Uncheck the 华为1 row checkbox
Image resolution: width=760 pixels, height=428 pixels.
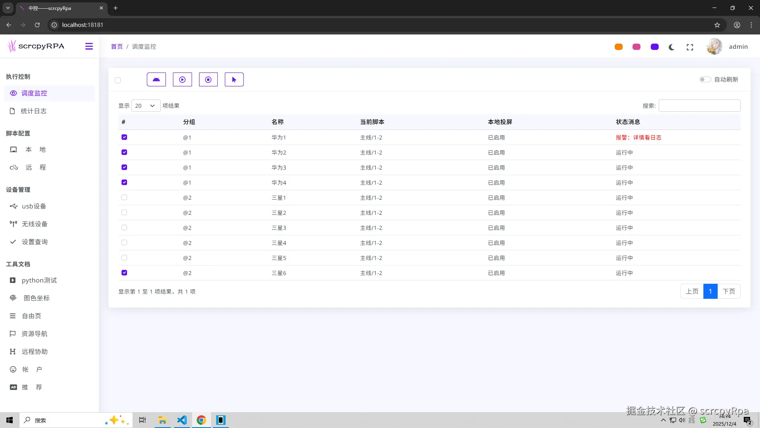(x=124, y=137)
